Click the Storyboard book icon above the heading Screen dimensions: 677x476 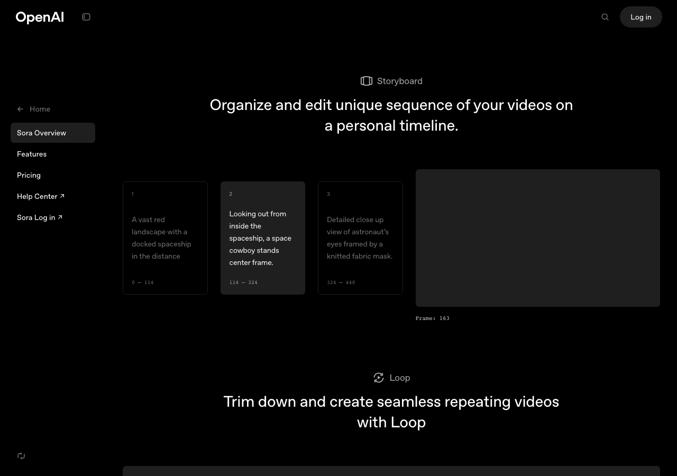(x=367, y=81)
